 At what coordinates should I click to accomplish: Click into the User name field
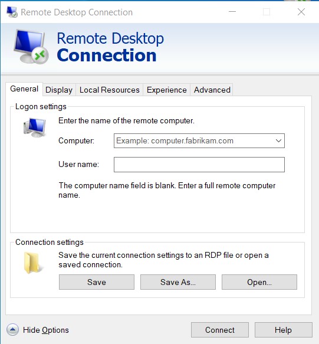(199, 165)
